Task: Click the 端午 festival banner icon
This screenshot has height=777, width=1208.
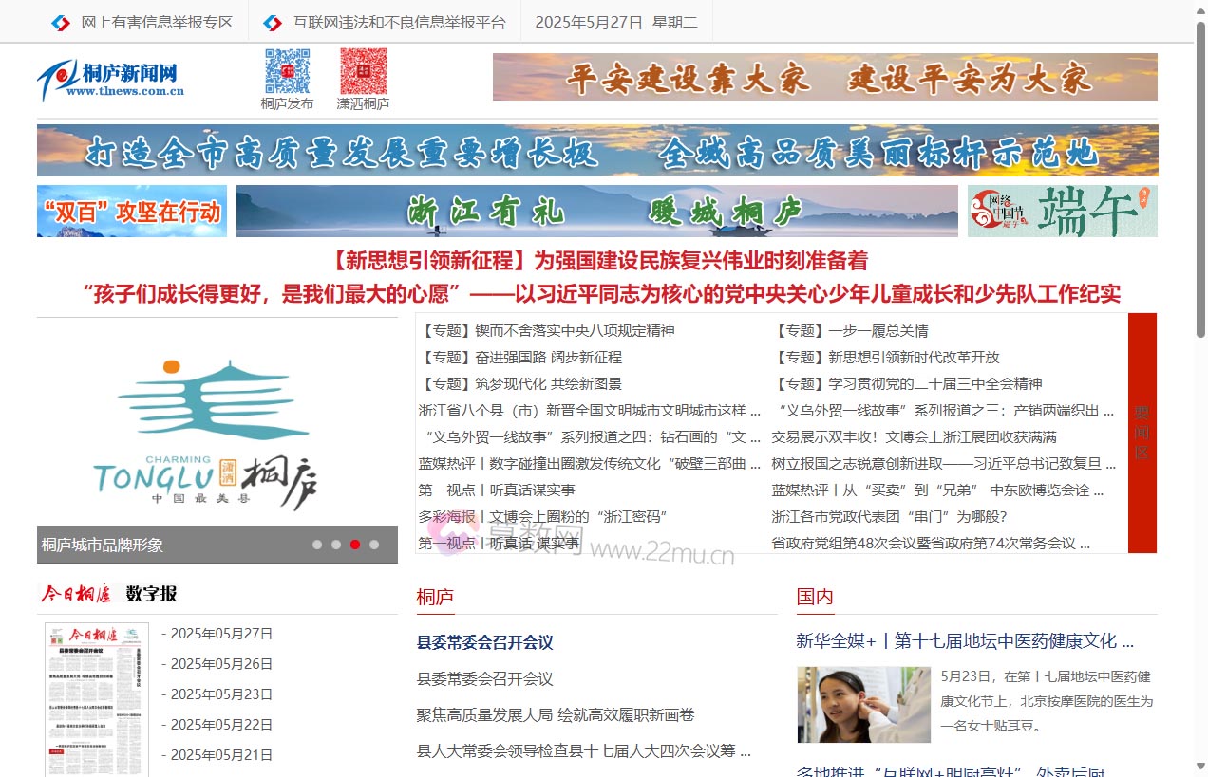Action: coord(1062,210)
